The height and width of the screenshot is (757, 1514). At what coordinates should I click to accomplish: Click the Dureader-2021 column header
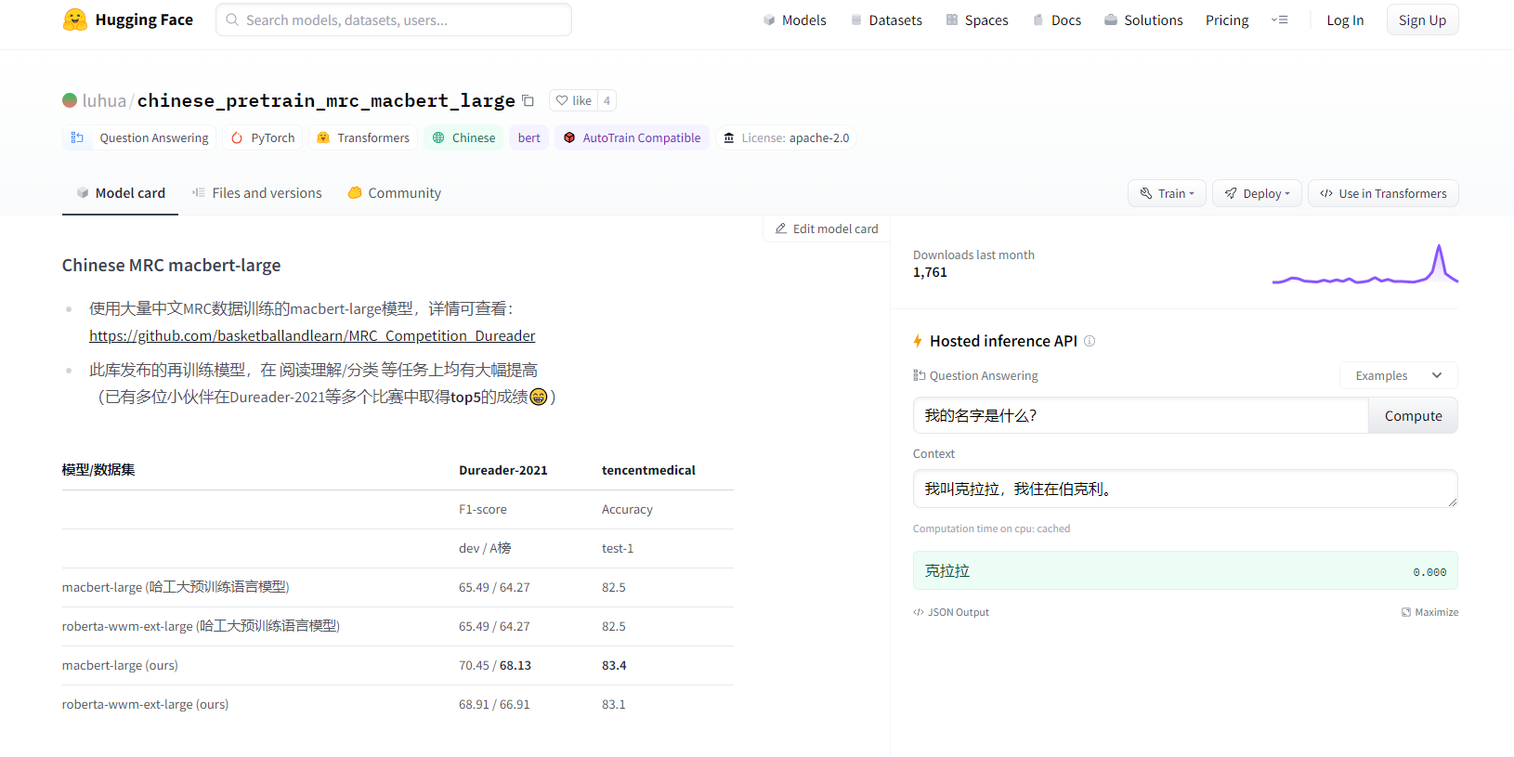point(503,470)
